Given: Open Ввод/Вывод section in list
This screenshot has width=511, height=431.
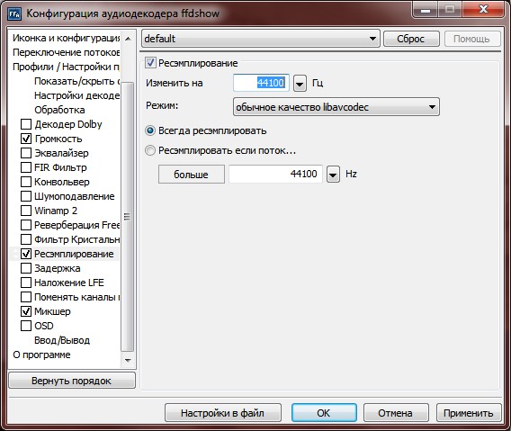Looking at the screenshot, I should click(62, 340).
